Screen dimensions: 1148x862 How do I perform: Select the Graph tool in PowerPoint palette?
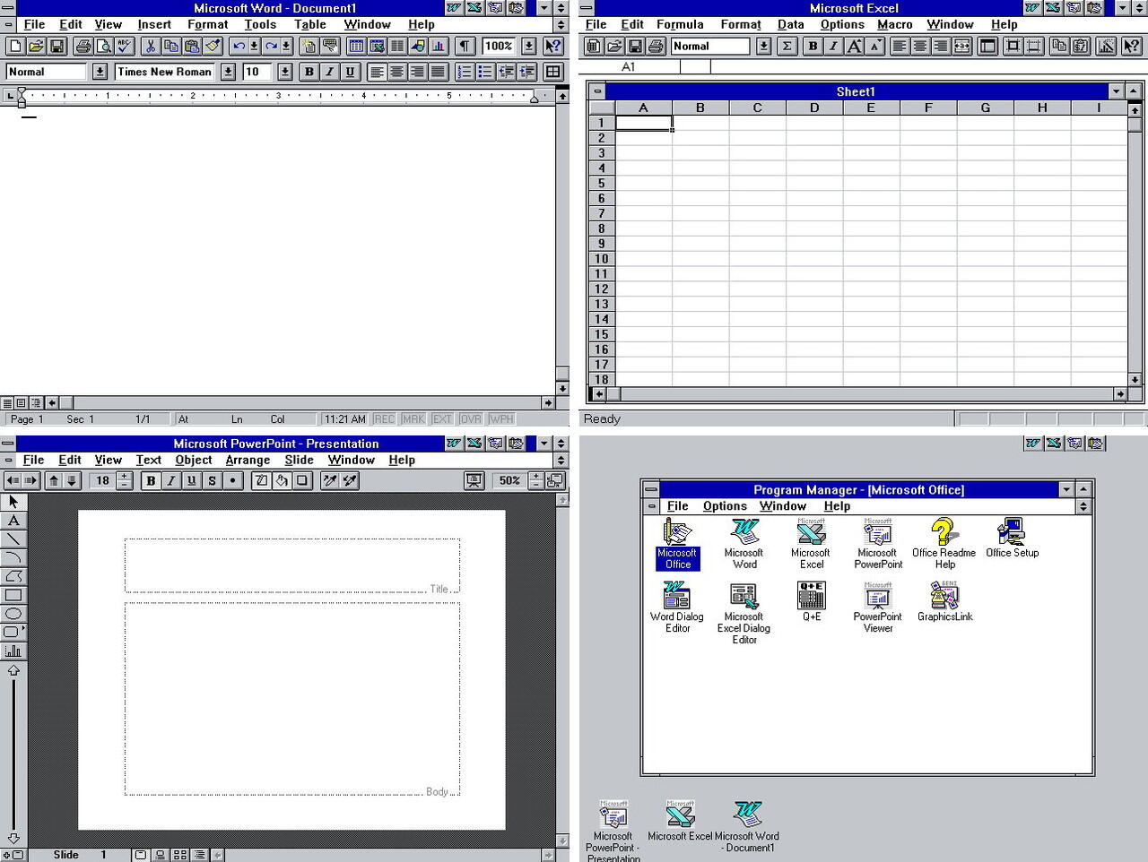click(13, 651)
